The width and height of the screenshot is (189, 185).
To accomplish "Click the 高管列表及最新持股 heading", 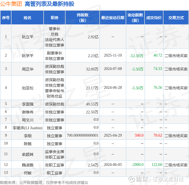I will click(49, 4).
